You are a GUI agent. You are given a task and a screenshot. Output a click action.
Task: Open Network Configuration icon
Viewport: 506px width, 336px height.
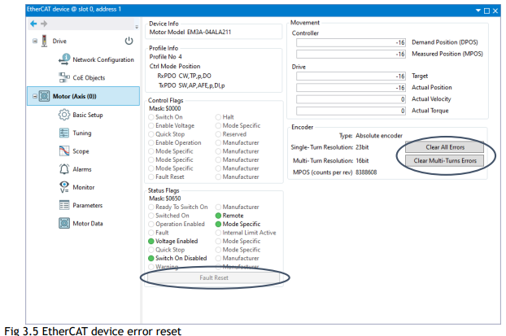64,59
